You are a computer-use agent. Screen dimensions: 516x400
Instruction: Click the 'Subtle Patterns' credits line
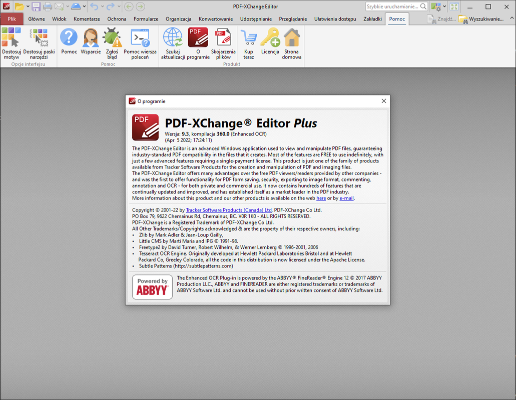pyautogui.click(x=186, y=266)
